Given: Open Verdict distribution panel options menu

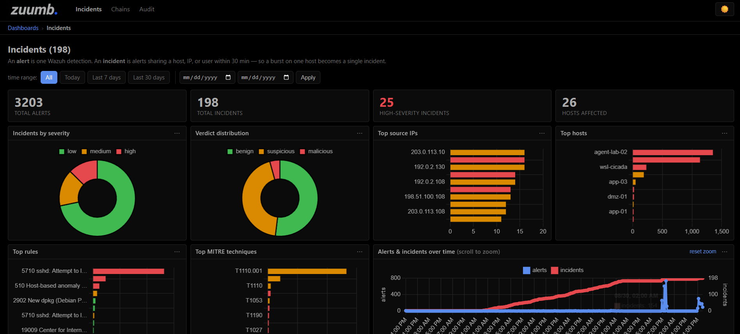Looking at the screenshot, I should click(359, 133).
